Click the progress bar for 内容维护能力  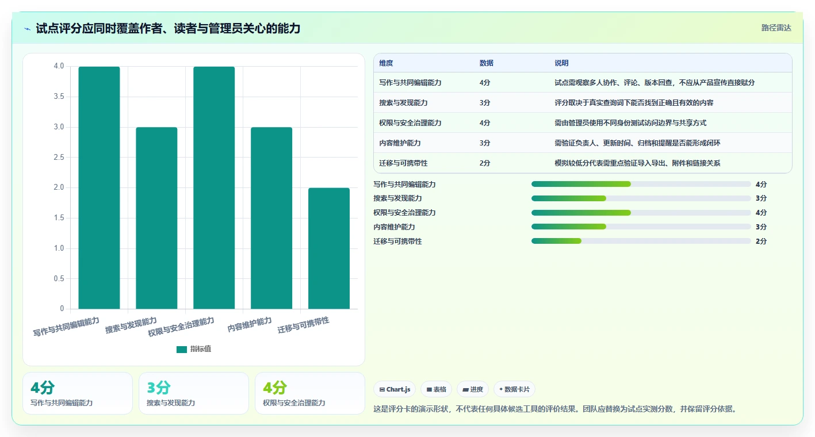pyautogui.click(x=641, y=227)
